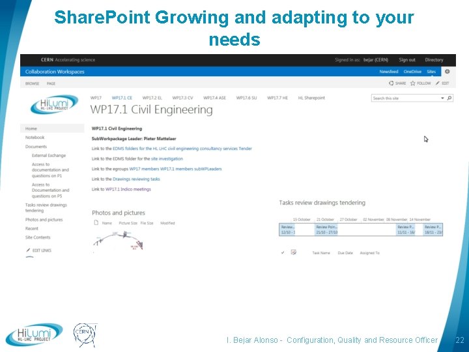Toggle the task list select-all checkbox

[x=293, y=252]
